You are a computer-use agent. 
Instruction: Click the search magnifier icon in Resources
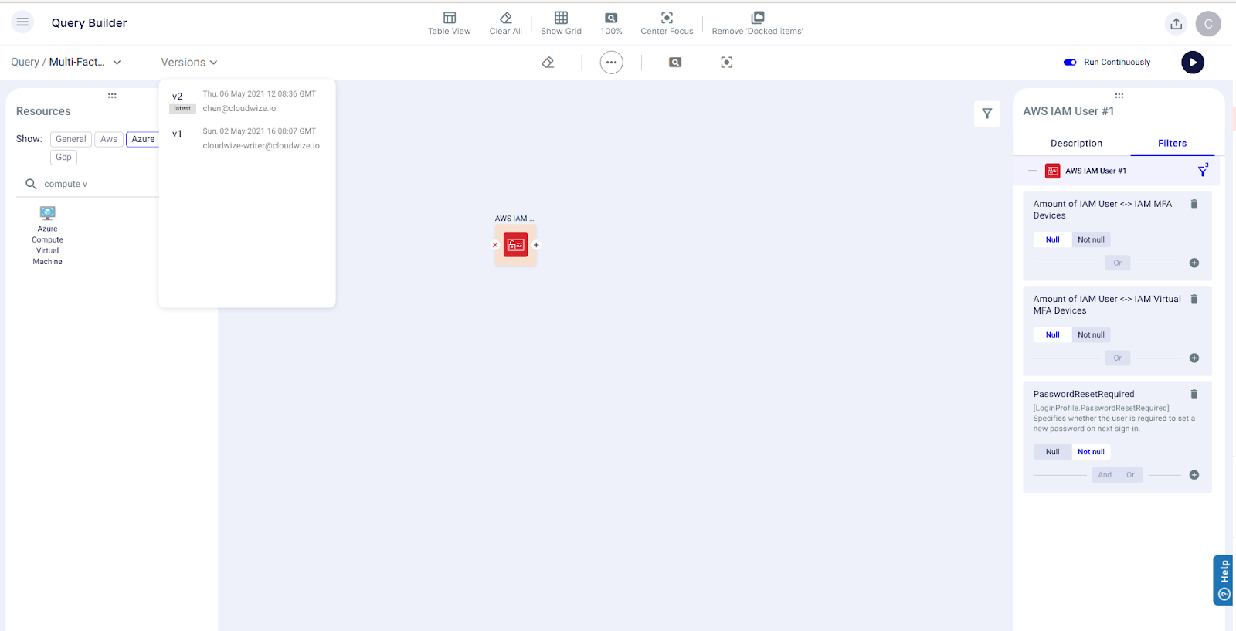[x=31, y=184]
